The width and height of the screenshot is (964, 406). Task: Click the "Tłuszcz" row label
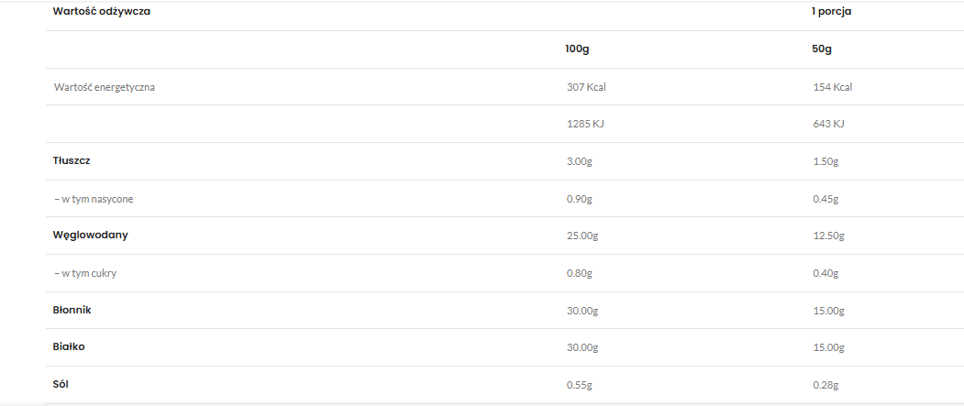72,160
